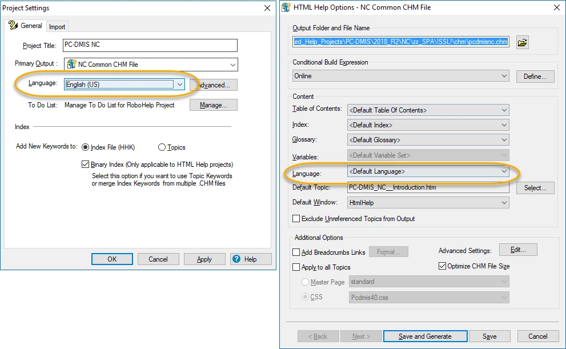Screen dimensions: 566x349
Task: Click the HTML Help Options title bar icon
Action: coord(286,7)
